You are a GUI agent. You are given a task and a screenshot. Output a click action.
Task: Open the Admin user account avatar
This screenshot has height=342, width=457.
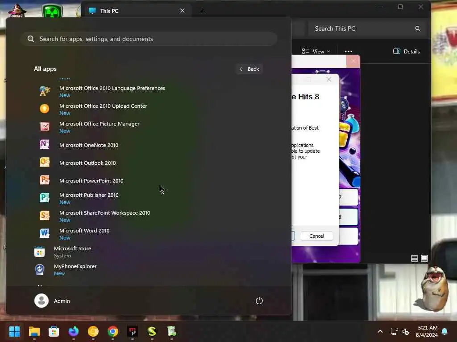(42, 301)
